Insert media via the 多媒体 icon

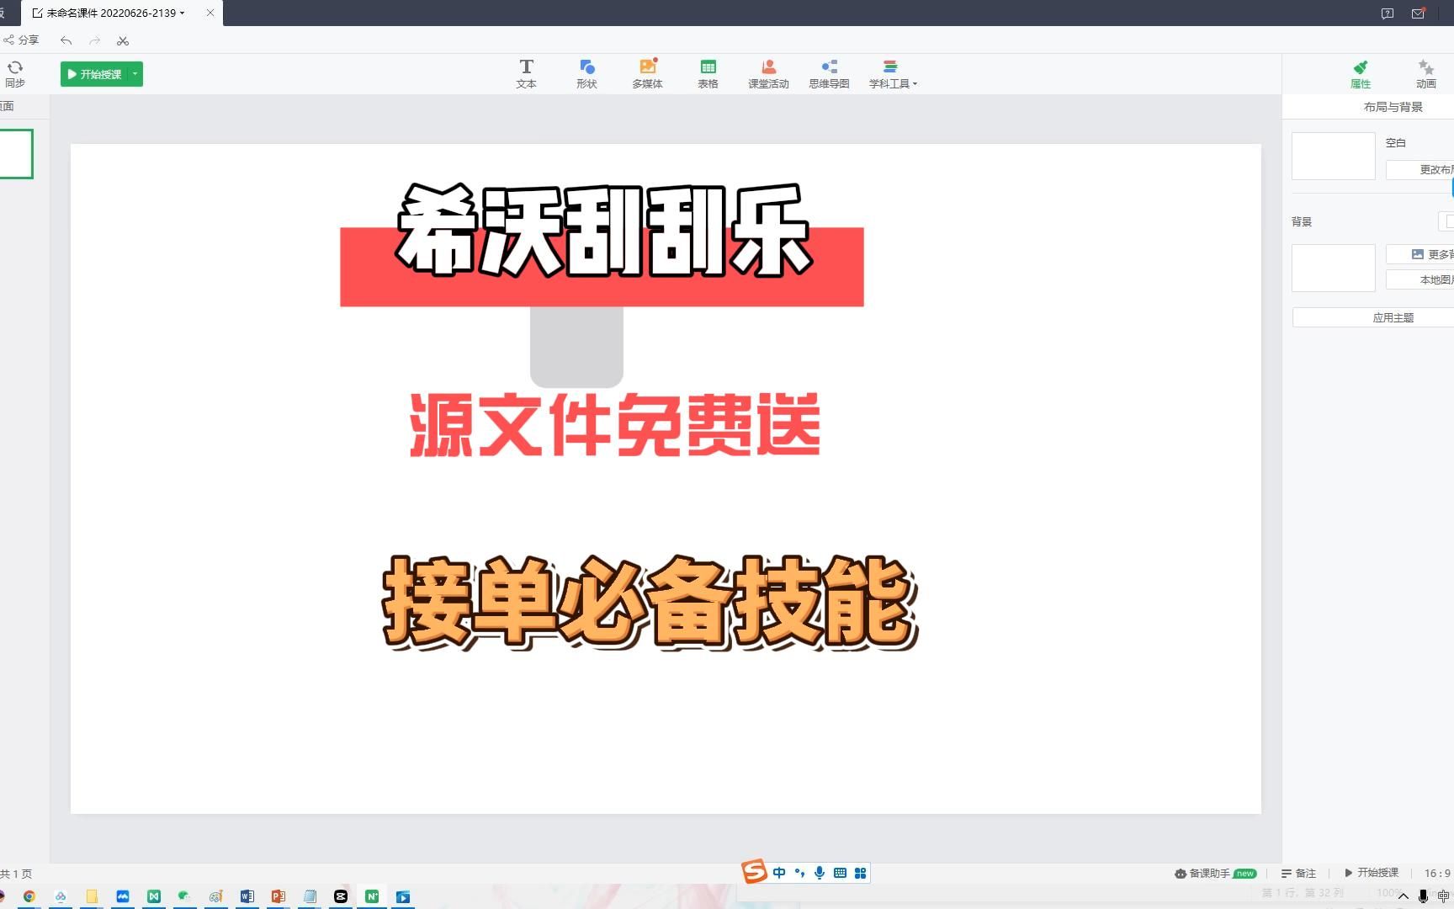tap(647, 73)
